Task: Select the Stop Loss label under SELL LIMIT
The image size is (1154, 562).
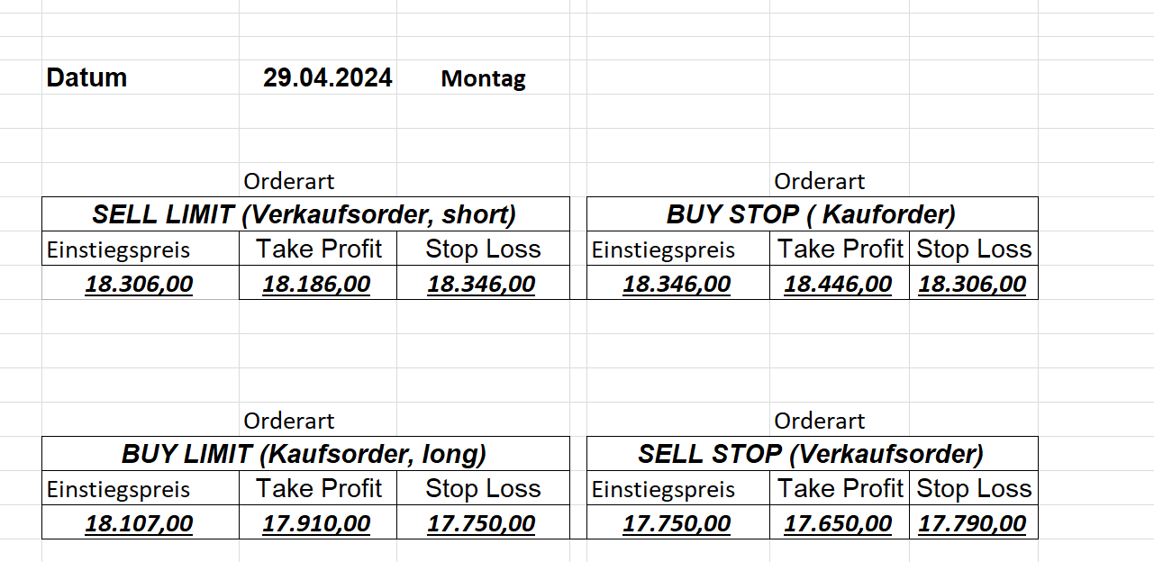Action: click(483, 249)
